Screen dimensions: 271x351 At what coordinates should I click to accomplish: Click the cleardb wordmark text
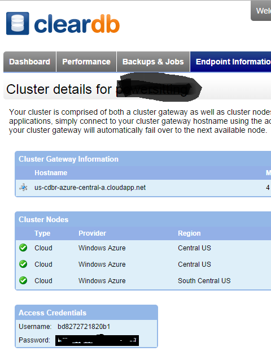point(77,24)
